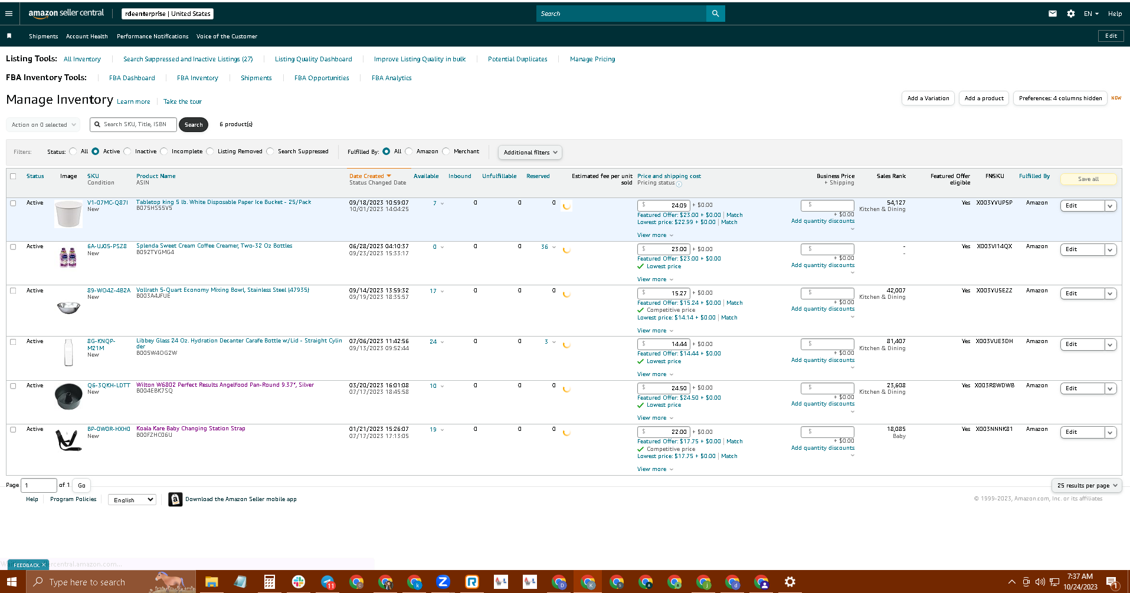Open the hamburger navigation menu
The image size is (1130, 593).
[x=9, y=14]
